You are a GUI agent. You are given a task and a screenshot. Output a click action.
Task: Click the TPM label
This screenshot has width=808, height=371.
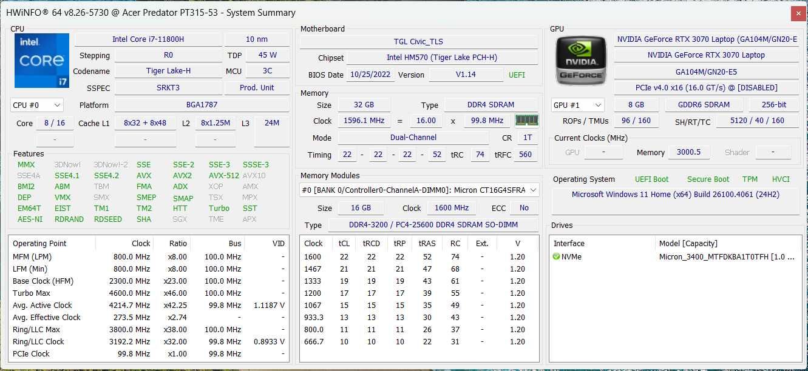(x=750, y=179)
